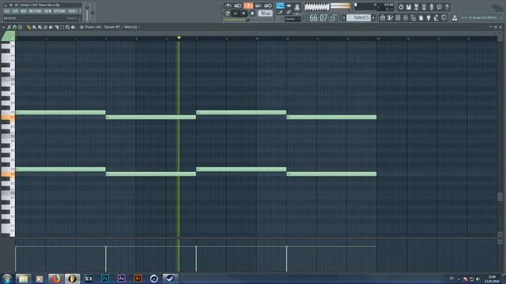Open the Mixer from the toolbar
The image size is (506, 284).
click(406, 17)
